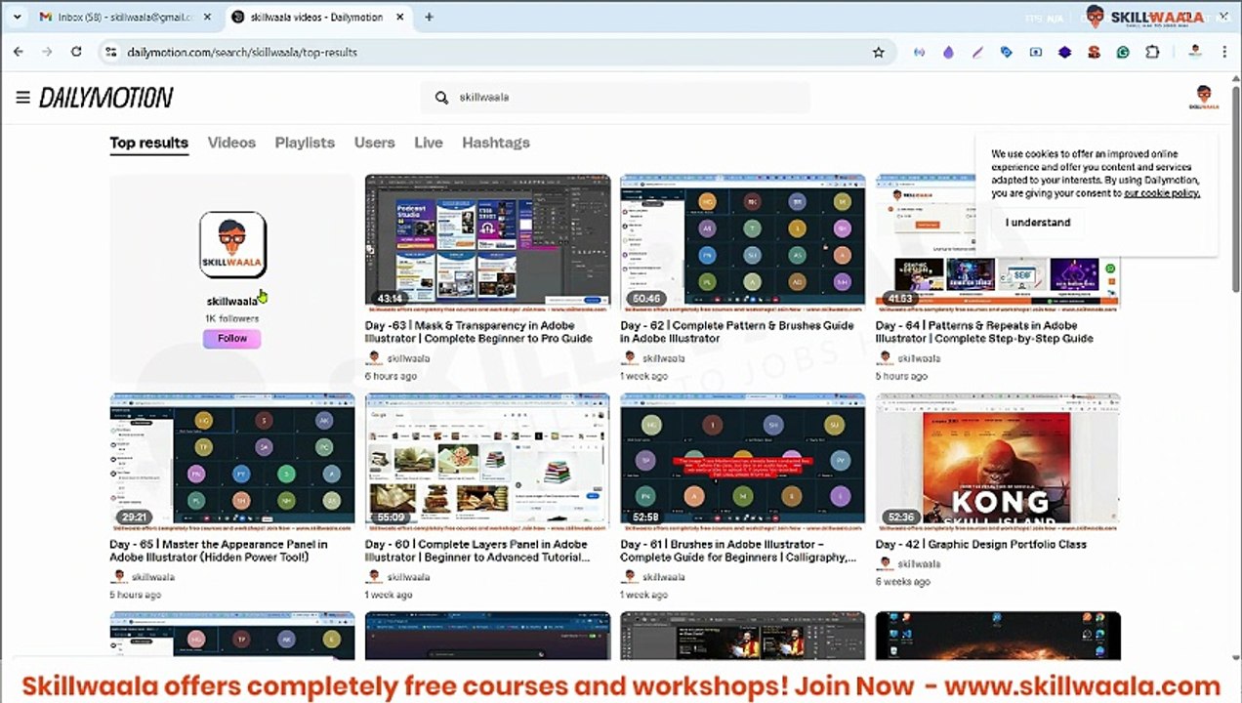The width and height of the screenshot is (1242, 703).
Task: Reload the page with refresh icon
Action: pyautogui.click(x=76, y=52)
